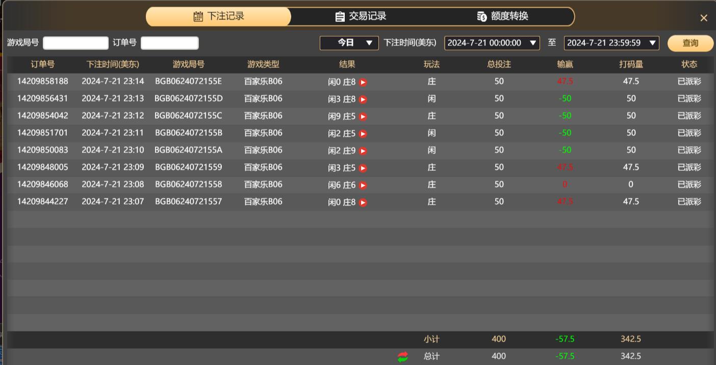This screenshot has height=365, width=716.
Task: Click the red-green refresh arrows beside 总计
Action: [402, 356]
